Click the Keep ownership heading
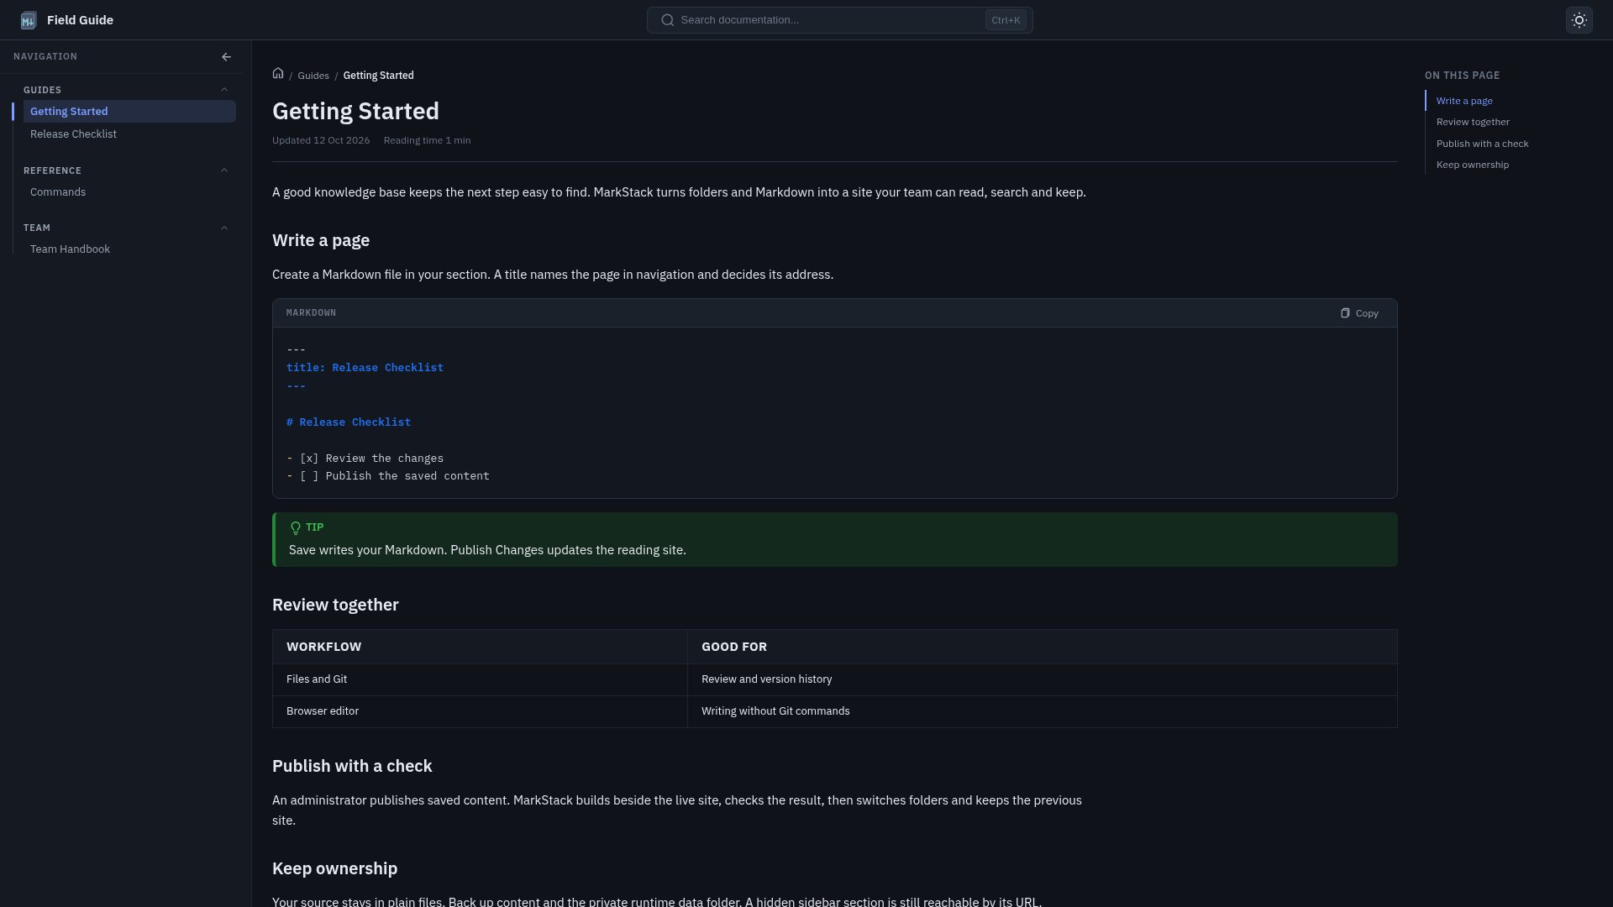 334,868
